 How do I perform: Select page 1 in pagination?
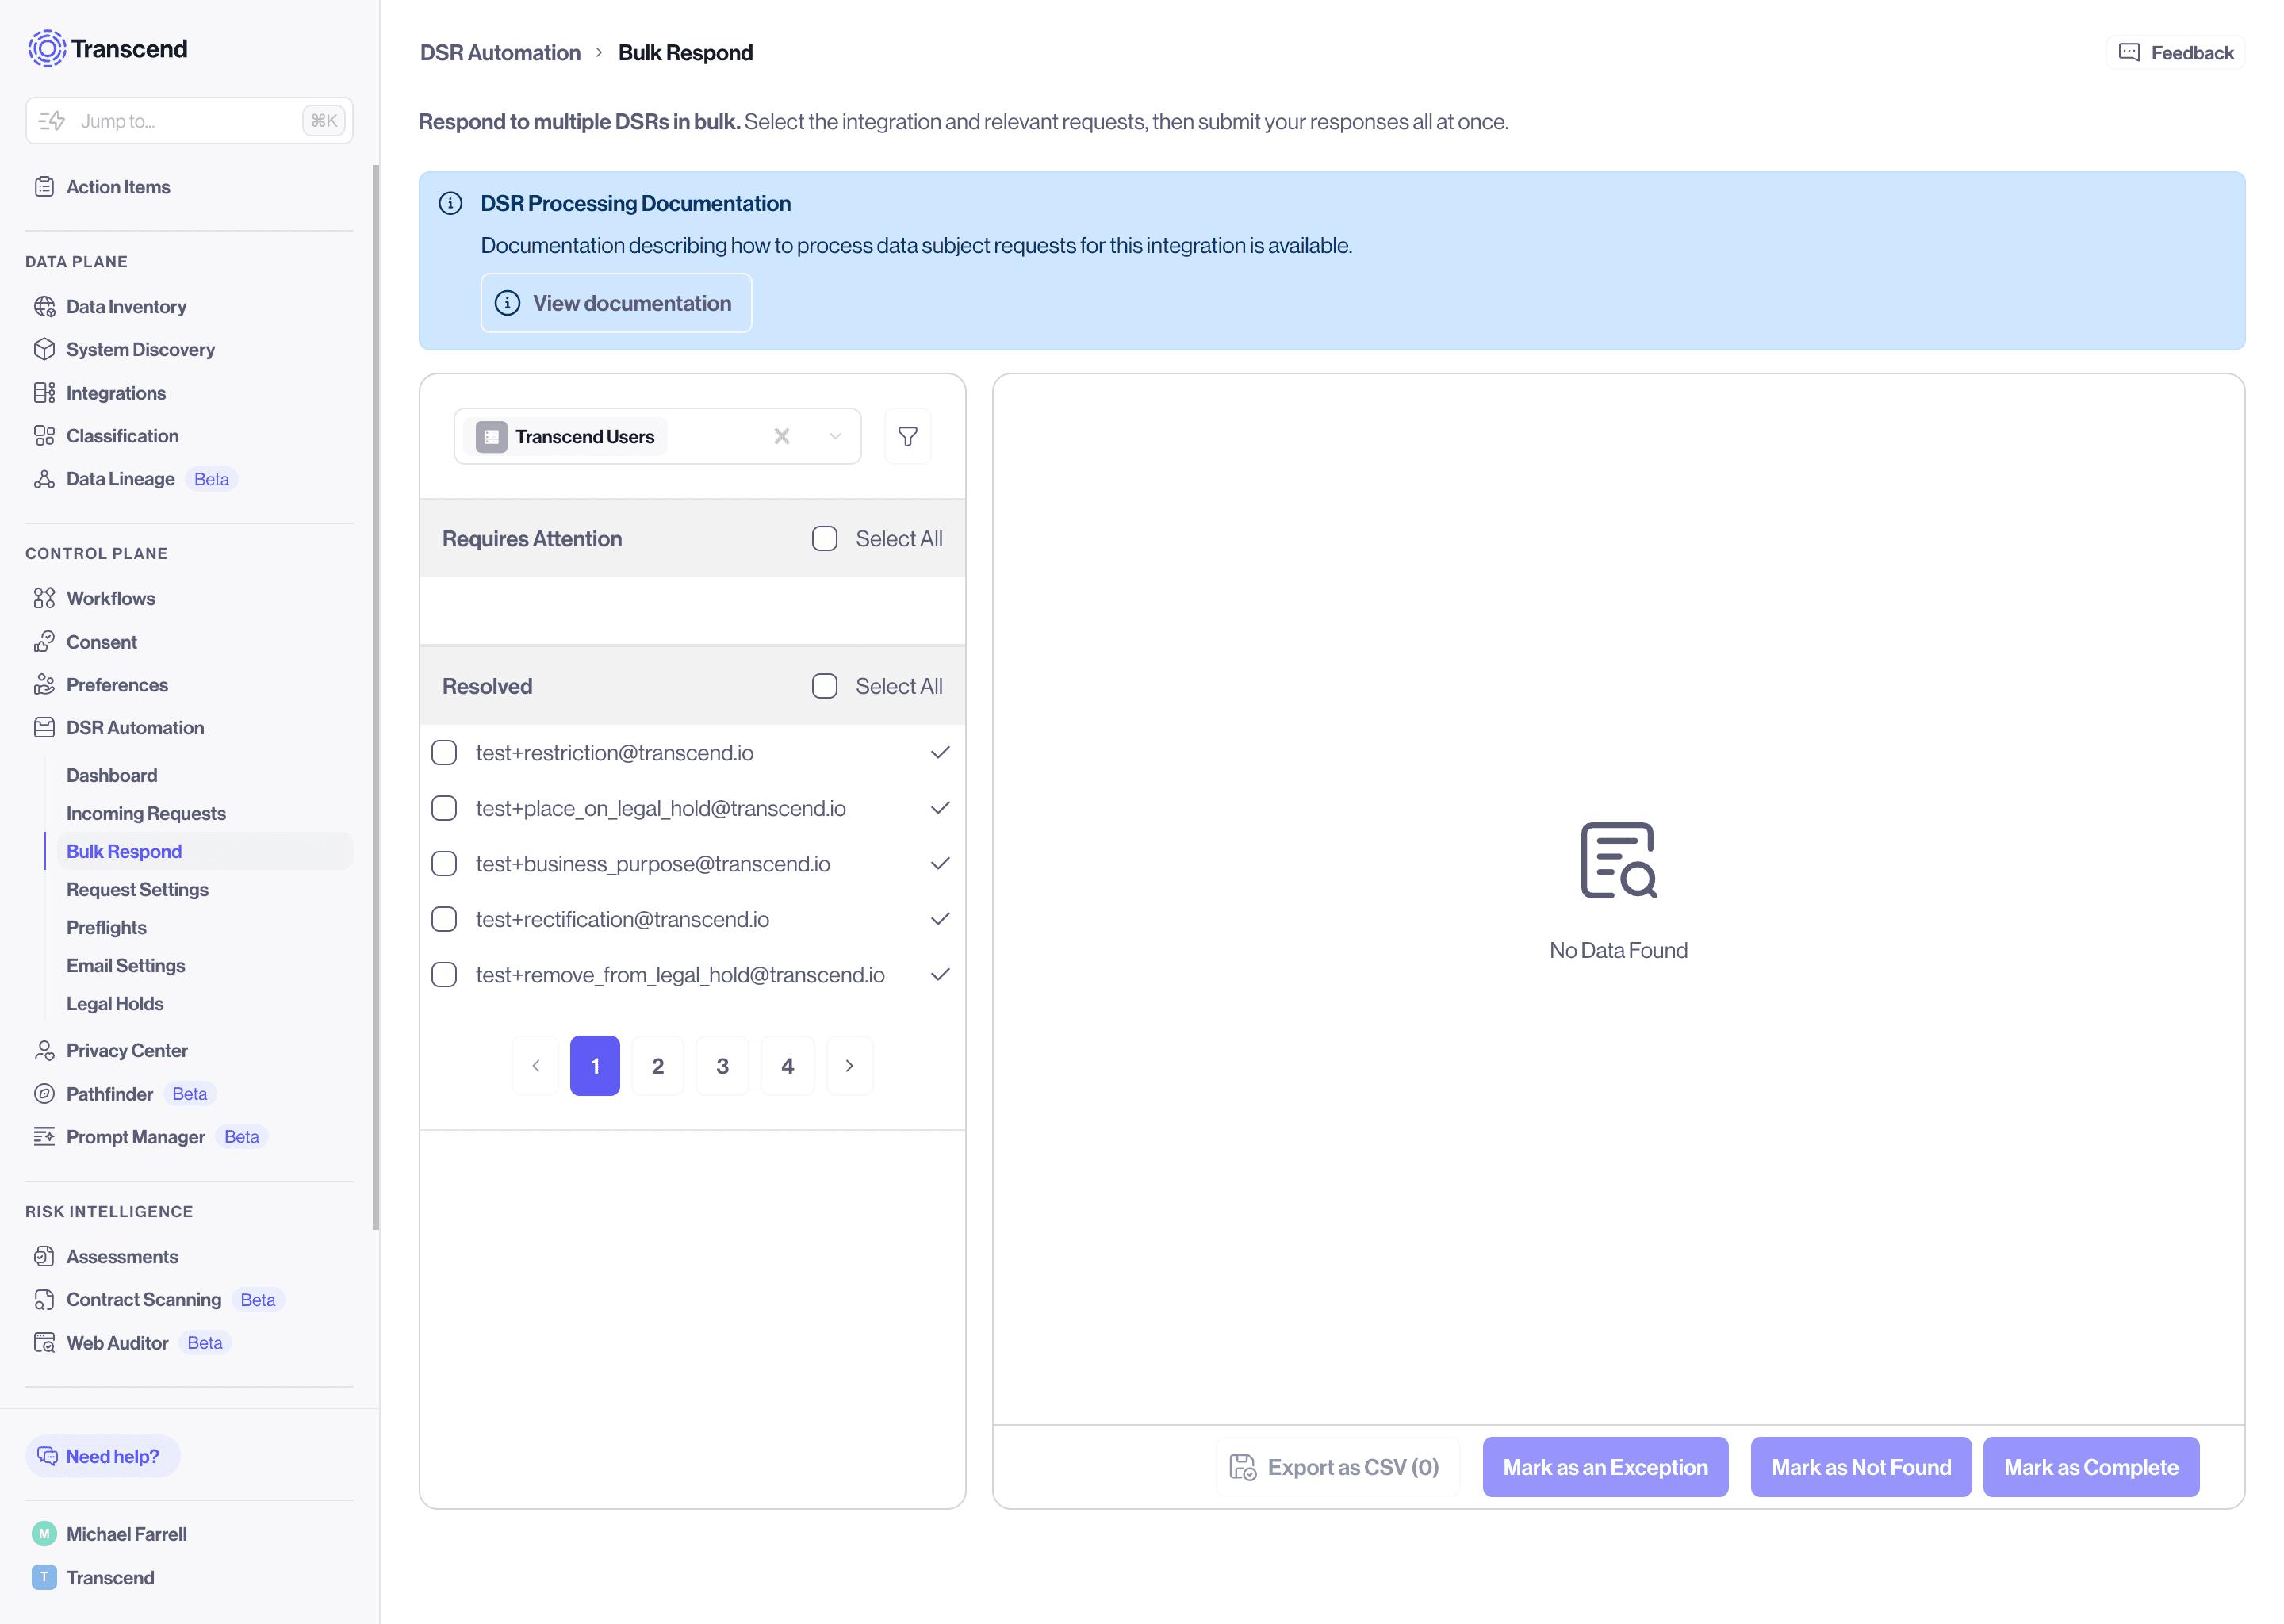coord(595,1066)
